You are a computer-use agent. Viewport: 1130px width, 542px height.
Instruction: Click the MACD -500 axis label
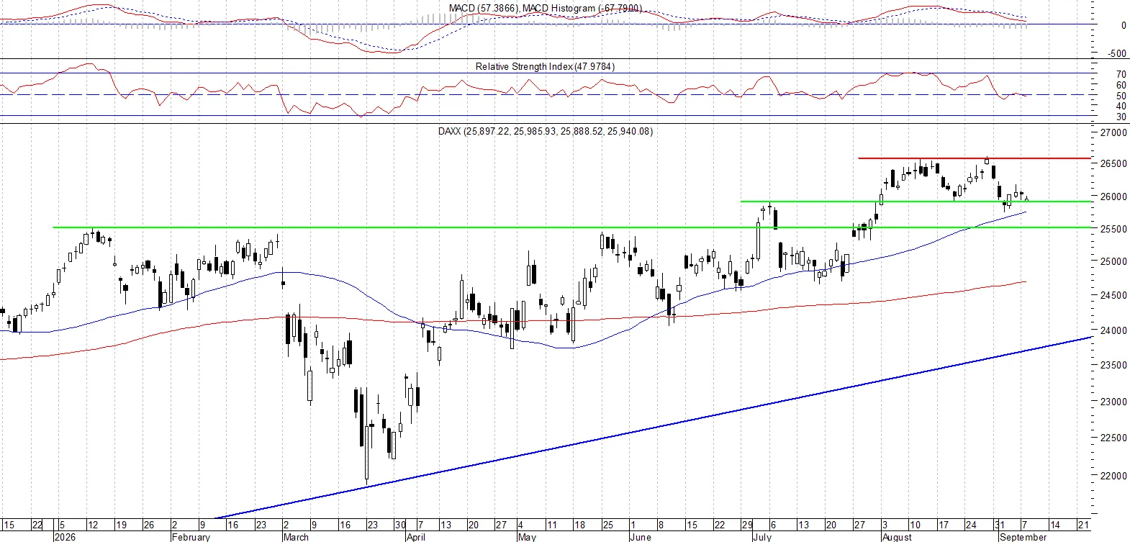[1118, 53]
